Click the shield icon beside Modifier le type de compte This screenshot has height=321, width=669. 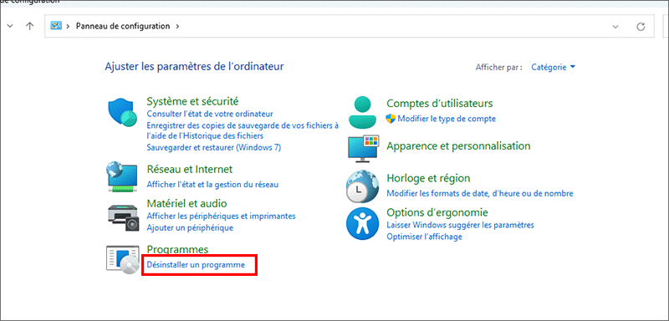pyautogui.click(x=391, y=119)
